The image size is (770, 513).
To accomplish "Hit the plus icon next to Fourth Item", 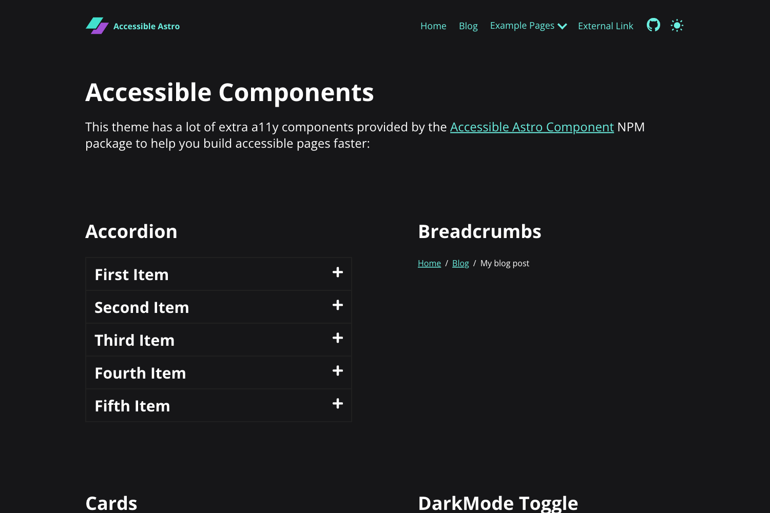I will click(x=337, y=370).
